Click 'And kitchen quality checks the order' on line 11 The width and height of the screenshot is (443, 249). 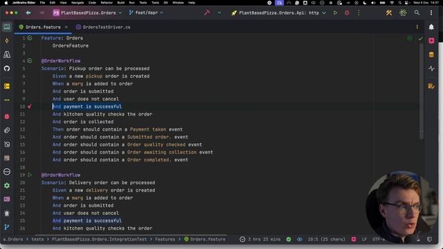(102, 114)
